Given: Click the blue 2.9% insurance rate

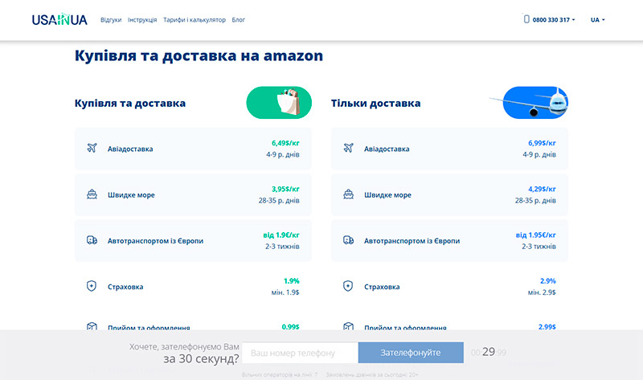Looking at the screenshot, I should pos(548,281).
